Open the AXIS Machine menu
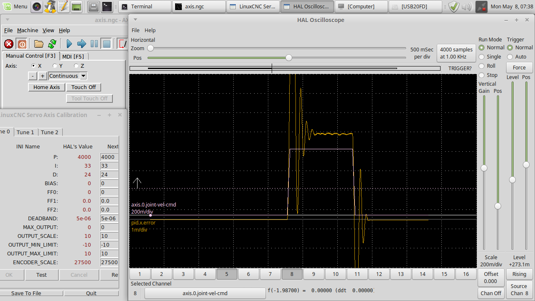This screenshot has height=301, width=535. [28, 30]
